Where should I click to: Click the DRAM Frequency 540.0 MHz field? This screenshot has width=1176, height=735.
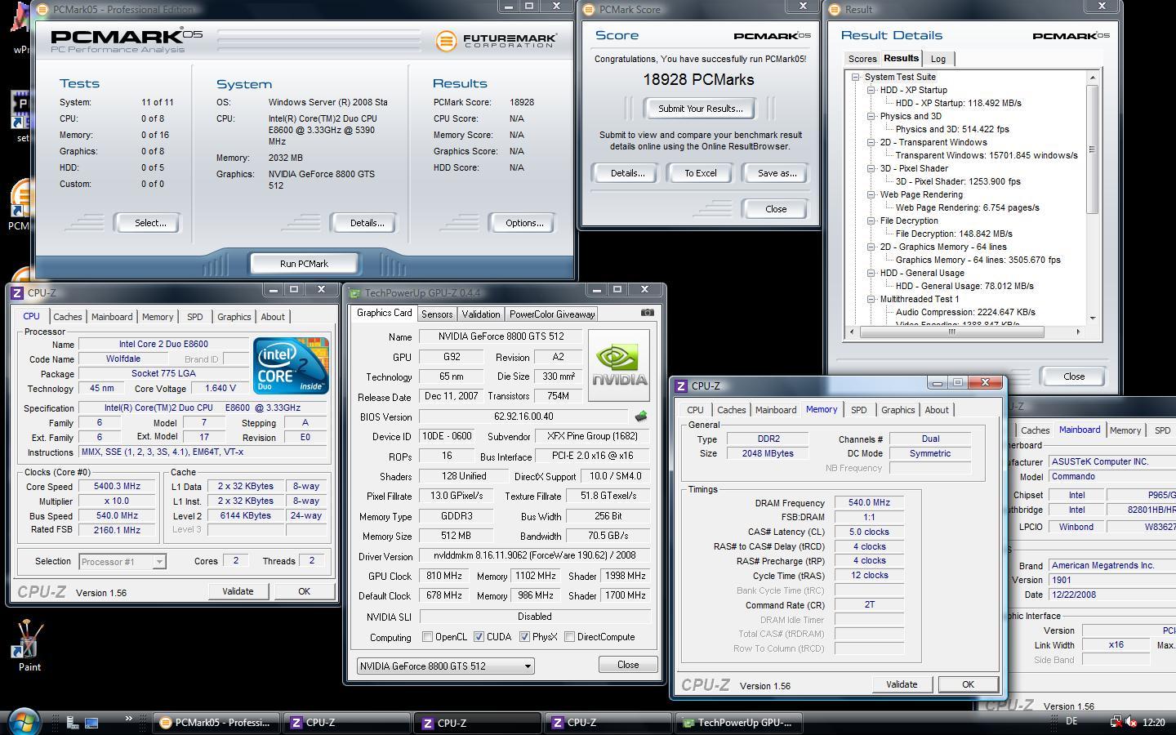coord(869,503)
